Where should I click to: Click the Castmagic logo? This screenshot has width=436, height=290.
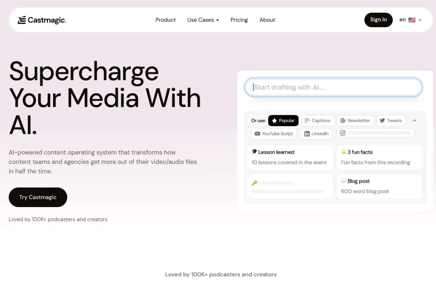click(x=42, y=20)
